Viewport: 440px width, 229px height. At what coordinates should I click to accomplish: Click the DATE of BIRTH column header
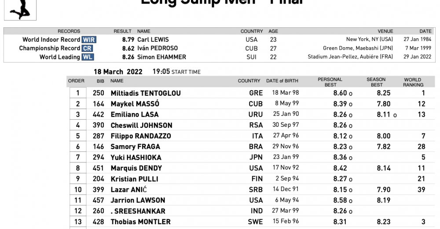coord(282,81)
